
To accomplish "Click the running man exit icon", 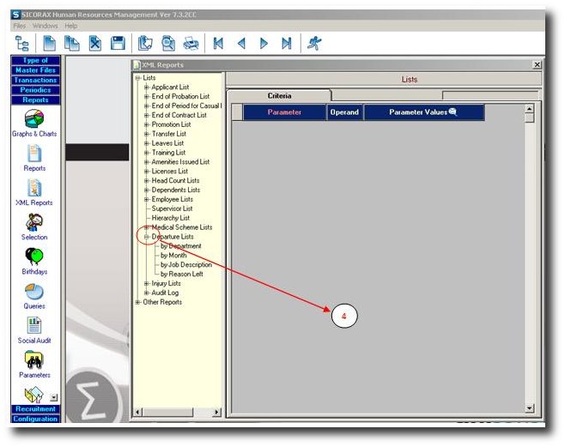I will click(x=316, y=43).
